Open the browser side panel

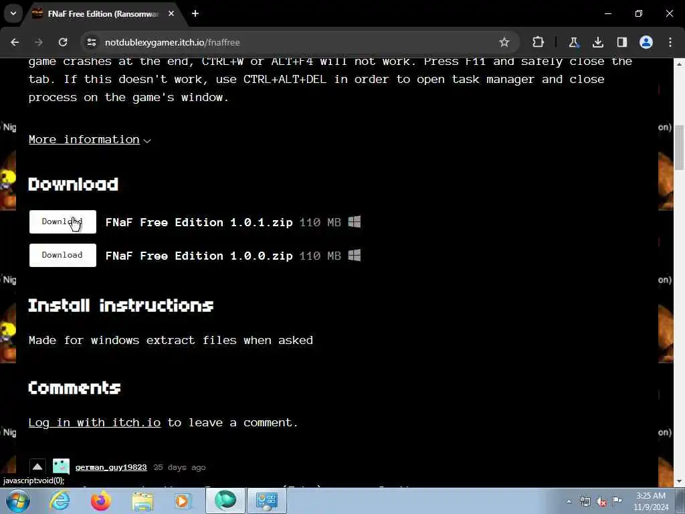click(x=621, y=42)
